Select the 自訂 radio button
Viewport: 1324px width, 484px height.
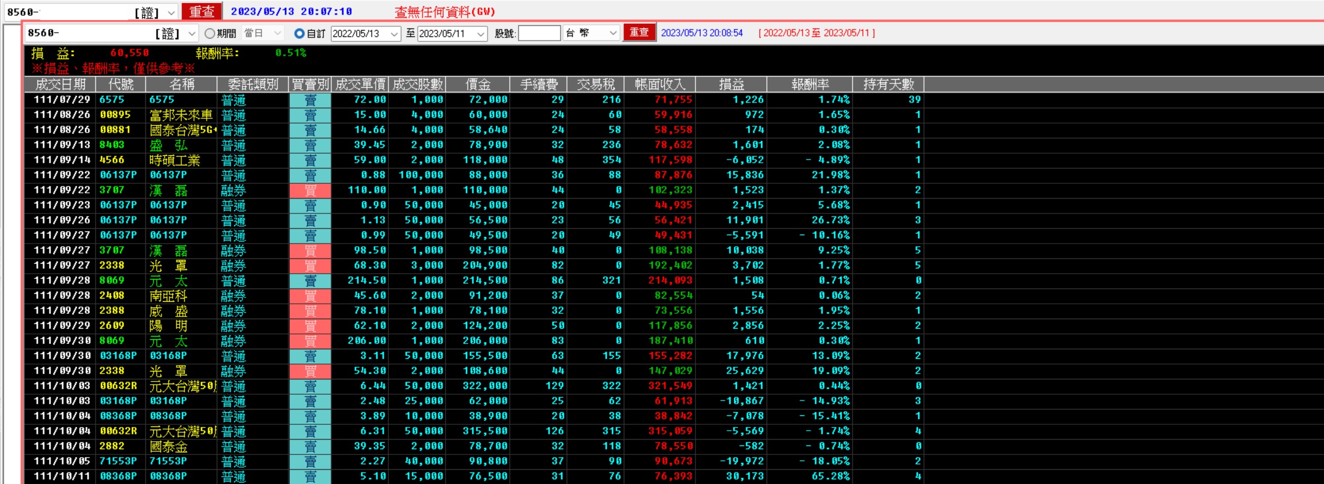click(299, 33)
